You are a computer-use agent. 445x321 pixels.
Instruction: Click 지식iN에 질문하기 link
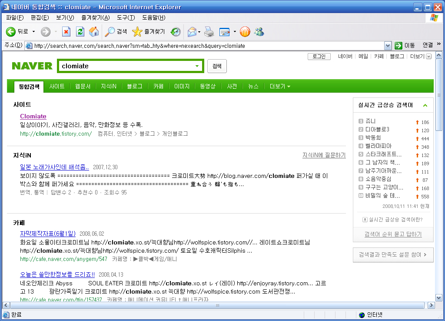pos(324,155)
